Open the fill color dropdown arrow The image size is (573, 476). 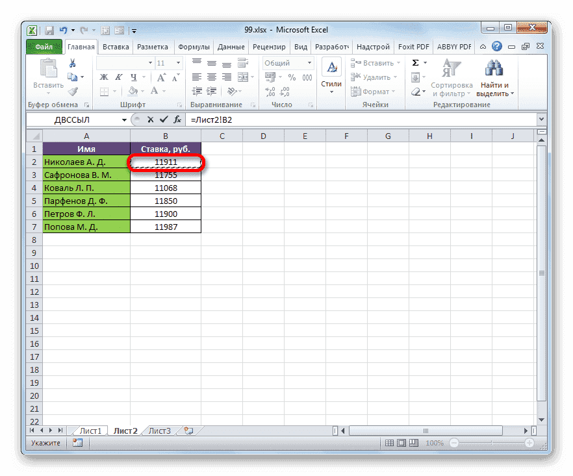click(x=142, y=92)
